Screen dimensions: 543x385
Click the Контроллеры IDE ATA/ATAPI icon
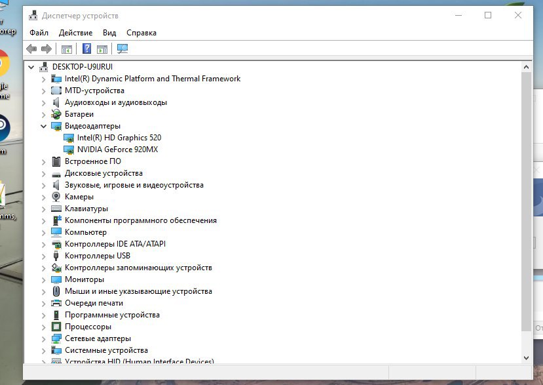pyautogui.click(x=56, y=244)
